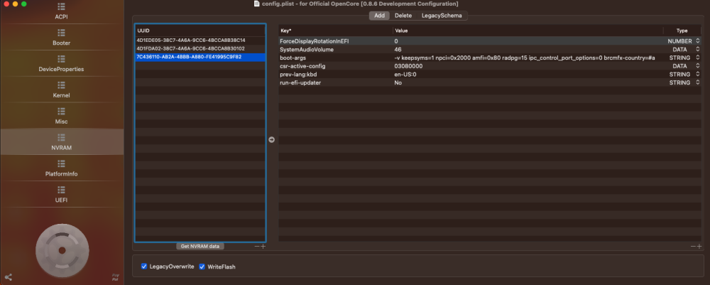
Task: Select the prev-lang:kbd key
Action: coord(298,75)
